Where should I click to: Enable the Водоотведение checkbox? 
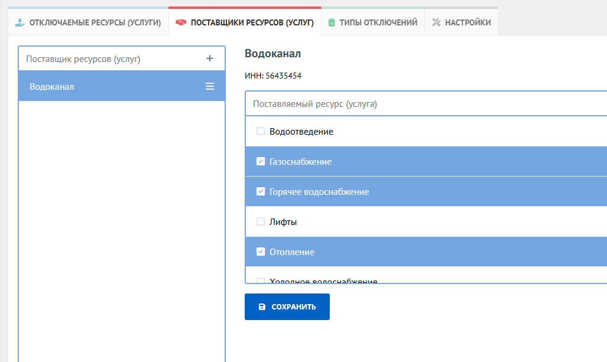(261, 132)
